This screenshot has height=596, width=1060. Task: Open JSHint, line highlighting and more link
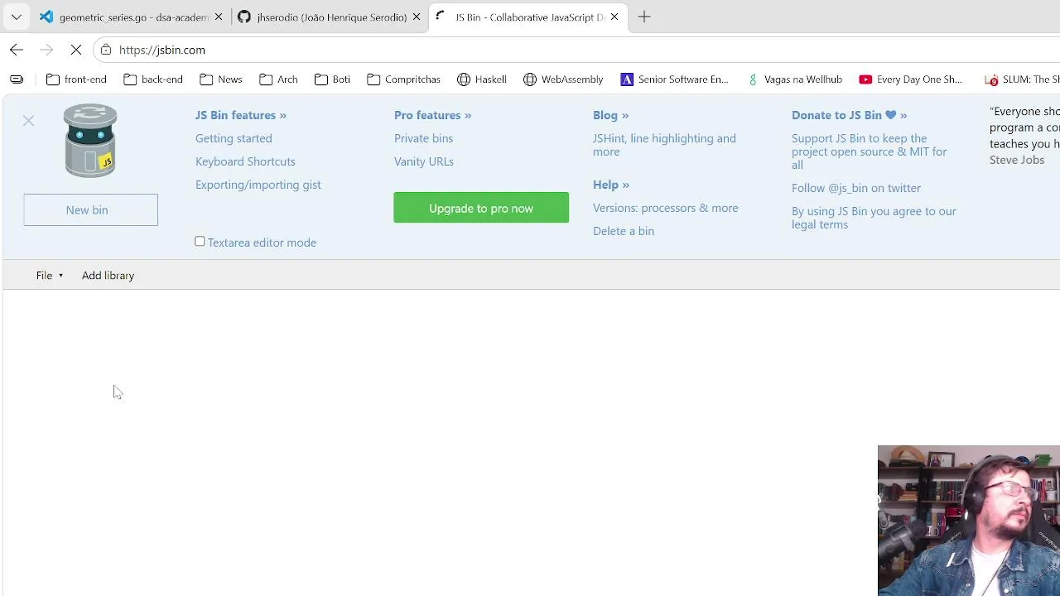click(x=664, y=145)
